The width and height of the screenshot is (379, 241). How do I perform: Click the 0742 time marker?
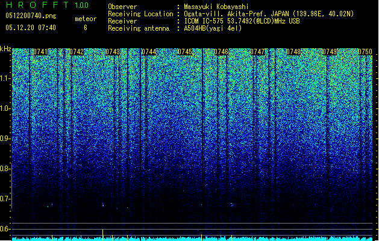(77, 52)
